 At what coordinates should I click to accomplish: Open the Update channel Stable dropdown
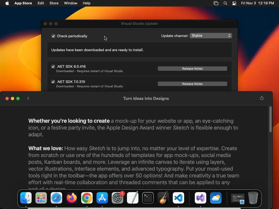pyautogui.click(x=211, y=36)
